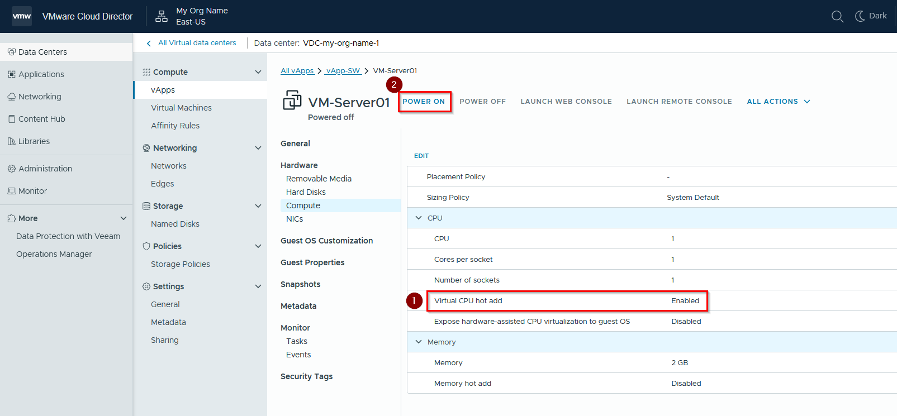Click the Applications icon in sidebar
Screen dimensions: 897x416
12,74
